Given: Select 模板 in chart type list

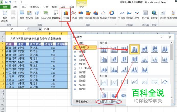Looking at the screenshot, I should coord(85,43).
